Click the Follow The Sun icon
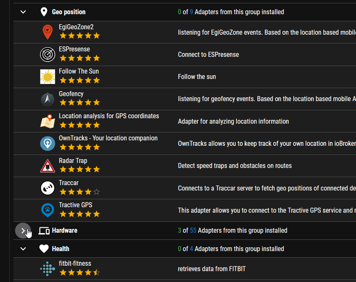 point(48,77)
